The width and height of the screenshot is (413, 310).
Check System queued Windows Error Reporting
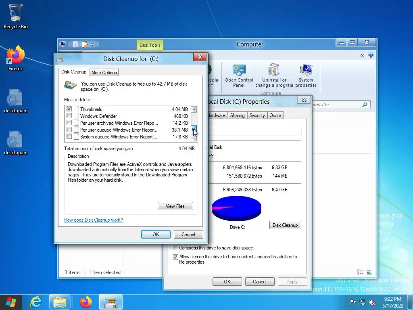click(x=69, y=136)
